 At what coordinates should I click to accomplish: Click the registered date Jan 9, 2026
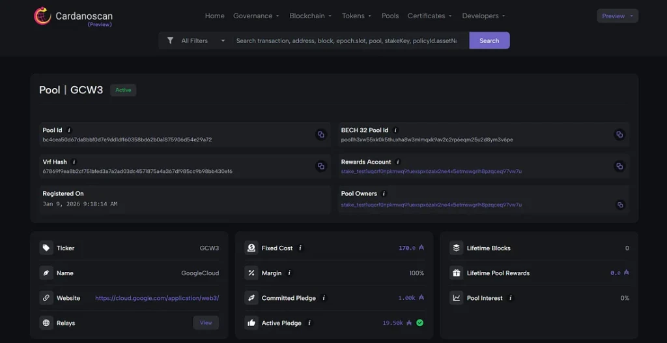point(80,204)
